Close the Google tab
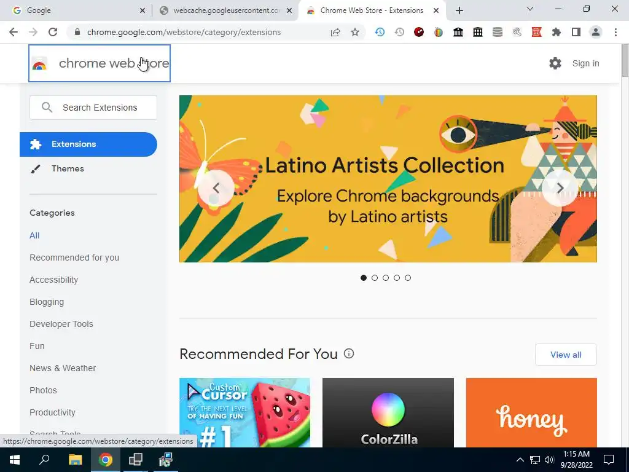The width and height of the screenshot is (629, 472). pyautogui.click(x=143, y=10)
